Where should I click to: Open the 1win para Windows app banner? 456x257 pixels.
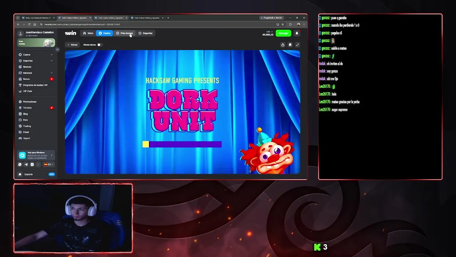36,155
